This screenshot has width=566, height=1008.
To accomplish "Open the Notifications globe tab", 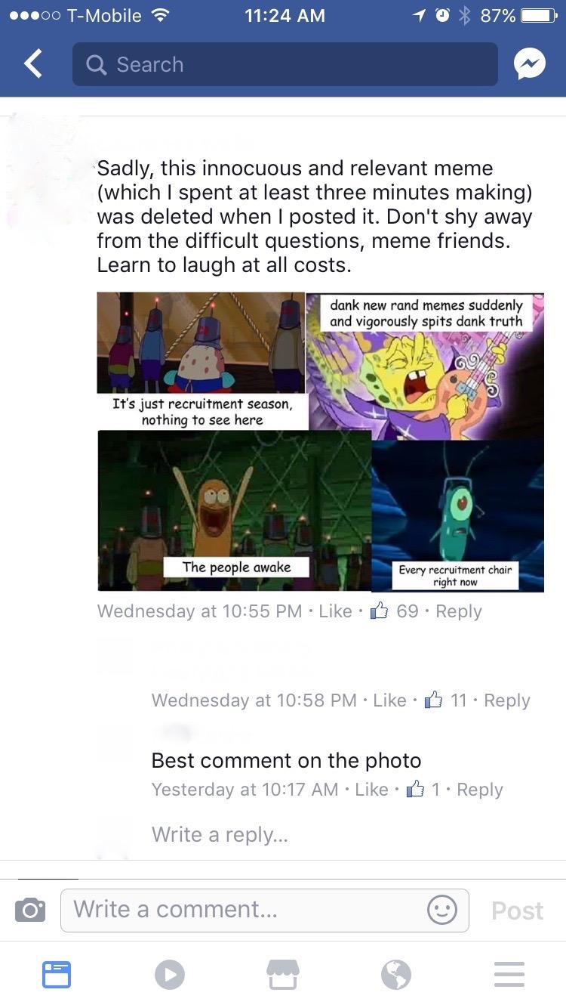I will (x=396, y=974).
